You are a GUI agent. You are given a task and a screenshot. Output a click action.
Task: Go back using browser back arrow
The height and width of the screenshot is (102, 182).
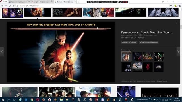point(3,6)
